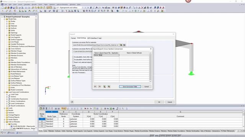The image size is (245, 137).
Task: Open Insert menu
Action: (x=20, y=5)
